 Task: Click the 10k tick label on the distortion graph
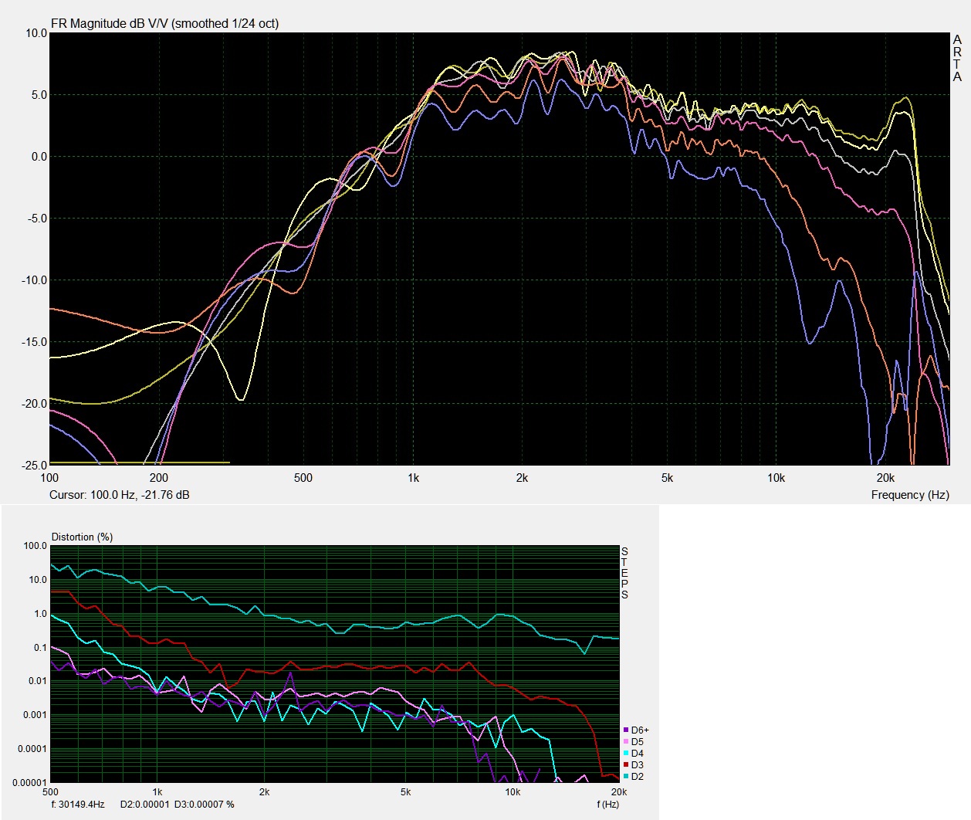(x=513, y=792)
